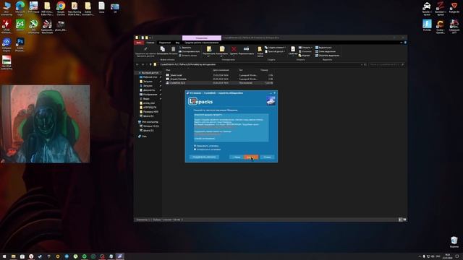Click Invert selection in the ribbon
Image resolution: width=463 pixels, height=260 pixels.
coord(327,56)
